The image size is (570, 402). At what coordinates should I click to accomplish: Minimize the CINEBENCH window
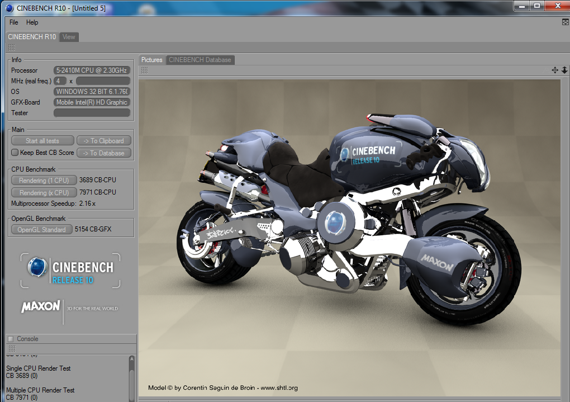(x=522, y=6)
